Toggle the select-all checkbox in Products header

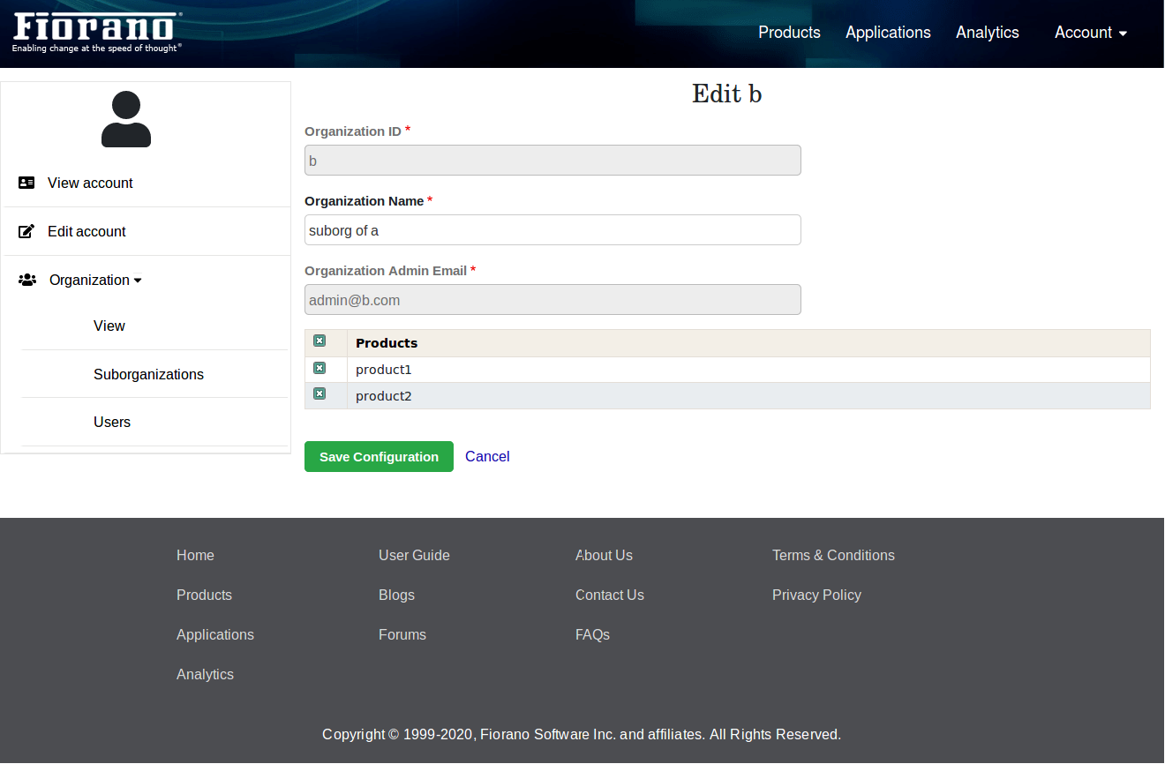[319, 341]
